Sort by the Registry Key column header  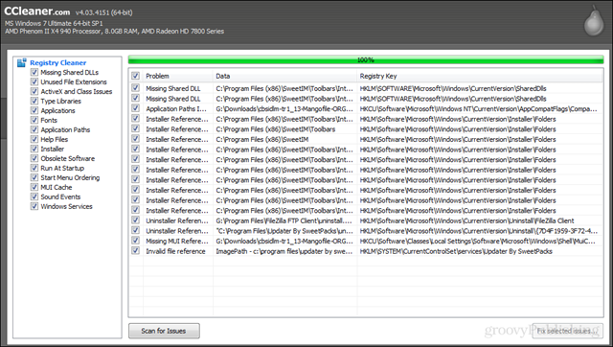point(480,76)
